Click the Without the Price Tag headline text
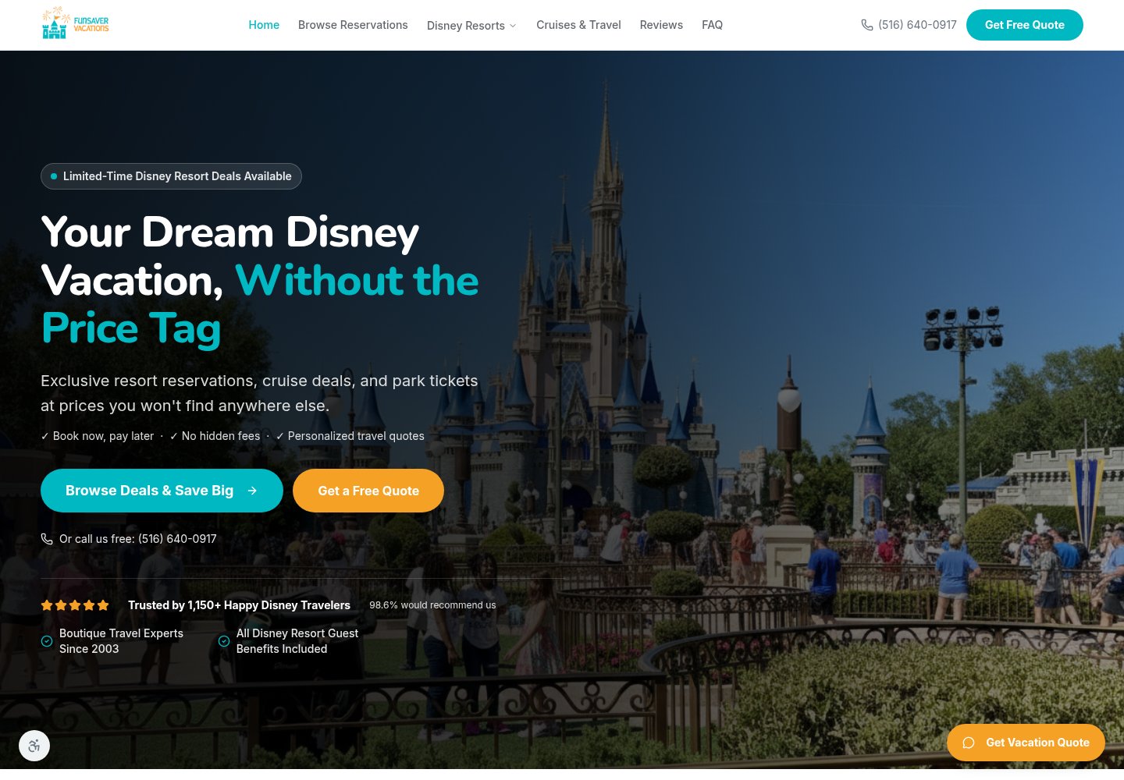Screen dimensions: 1124x780 [260, 304]
